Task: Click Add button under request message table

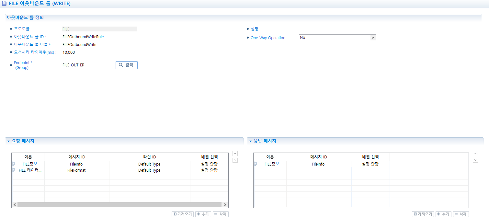Action: coord(203,214)
